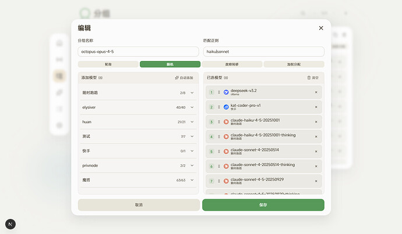Viewport: 402px width, 234px height.
Task: Remove claude-sonnet-4-20250514-thinking from the selected list
Action: click(x=316, y=166)
